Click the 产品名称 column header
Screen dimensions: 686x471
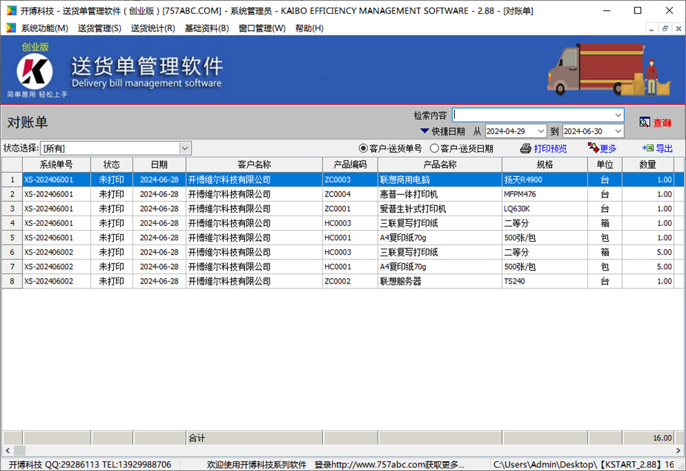[440, 165]
